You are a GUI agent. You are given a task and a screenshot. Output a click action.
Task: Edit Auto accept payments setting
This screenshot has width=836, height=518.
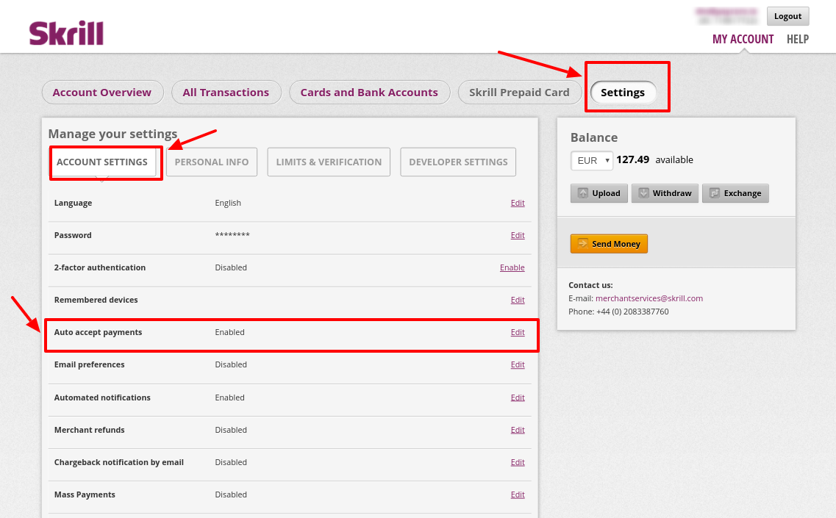[x=518, y=333]
